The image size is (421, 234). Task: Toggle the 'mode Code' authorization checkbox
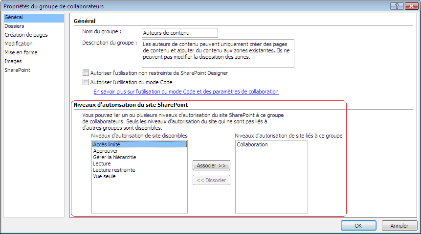(87, 82)
